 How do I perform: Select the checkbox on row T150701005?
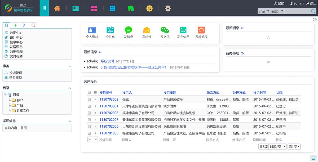[x=89, y=133]
